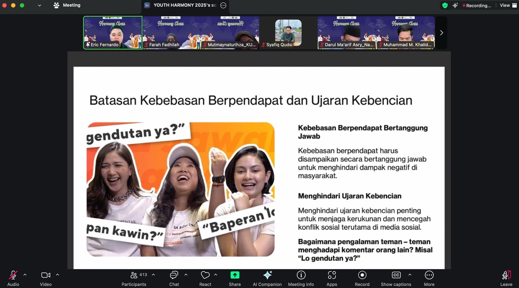Click the Leave meeting icon
The height and width of the screenshot is (288, 519).
(x=506, y=275)
